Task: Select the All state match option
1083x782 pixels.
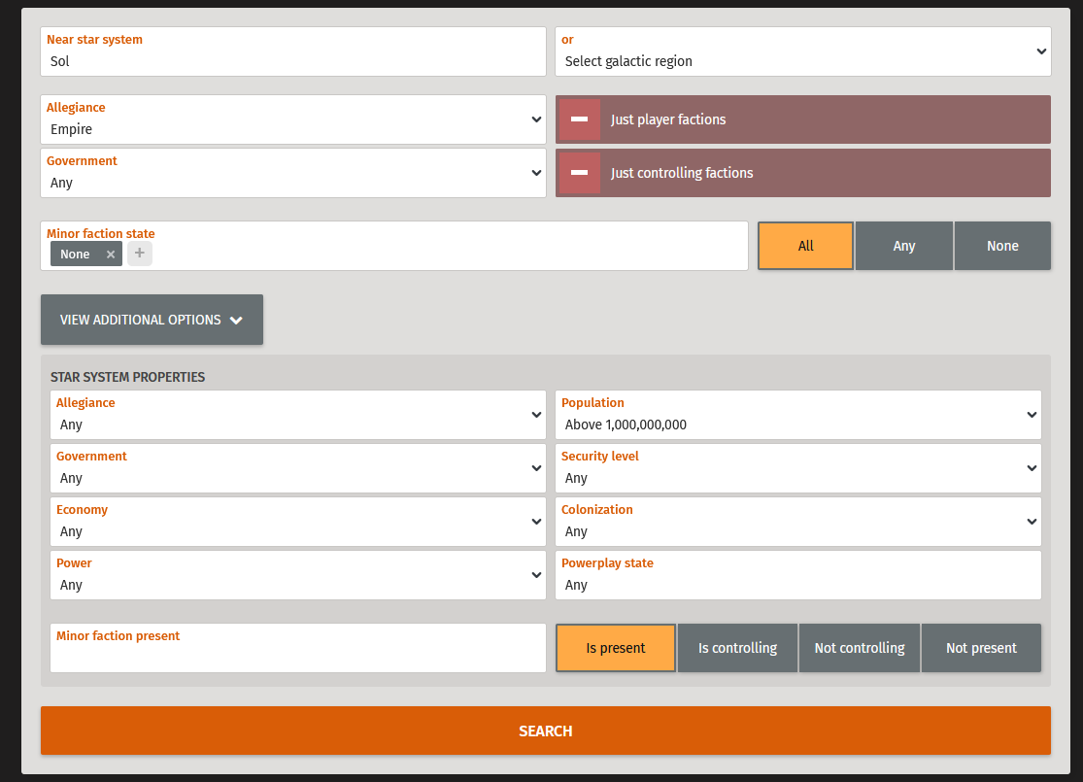Action: click(x=805, y=246)
